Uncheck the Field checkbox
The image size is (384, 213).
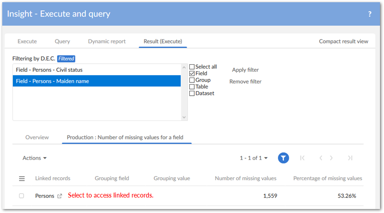coord(192,74)
